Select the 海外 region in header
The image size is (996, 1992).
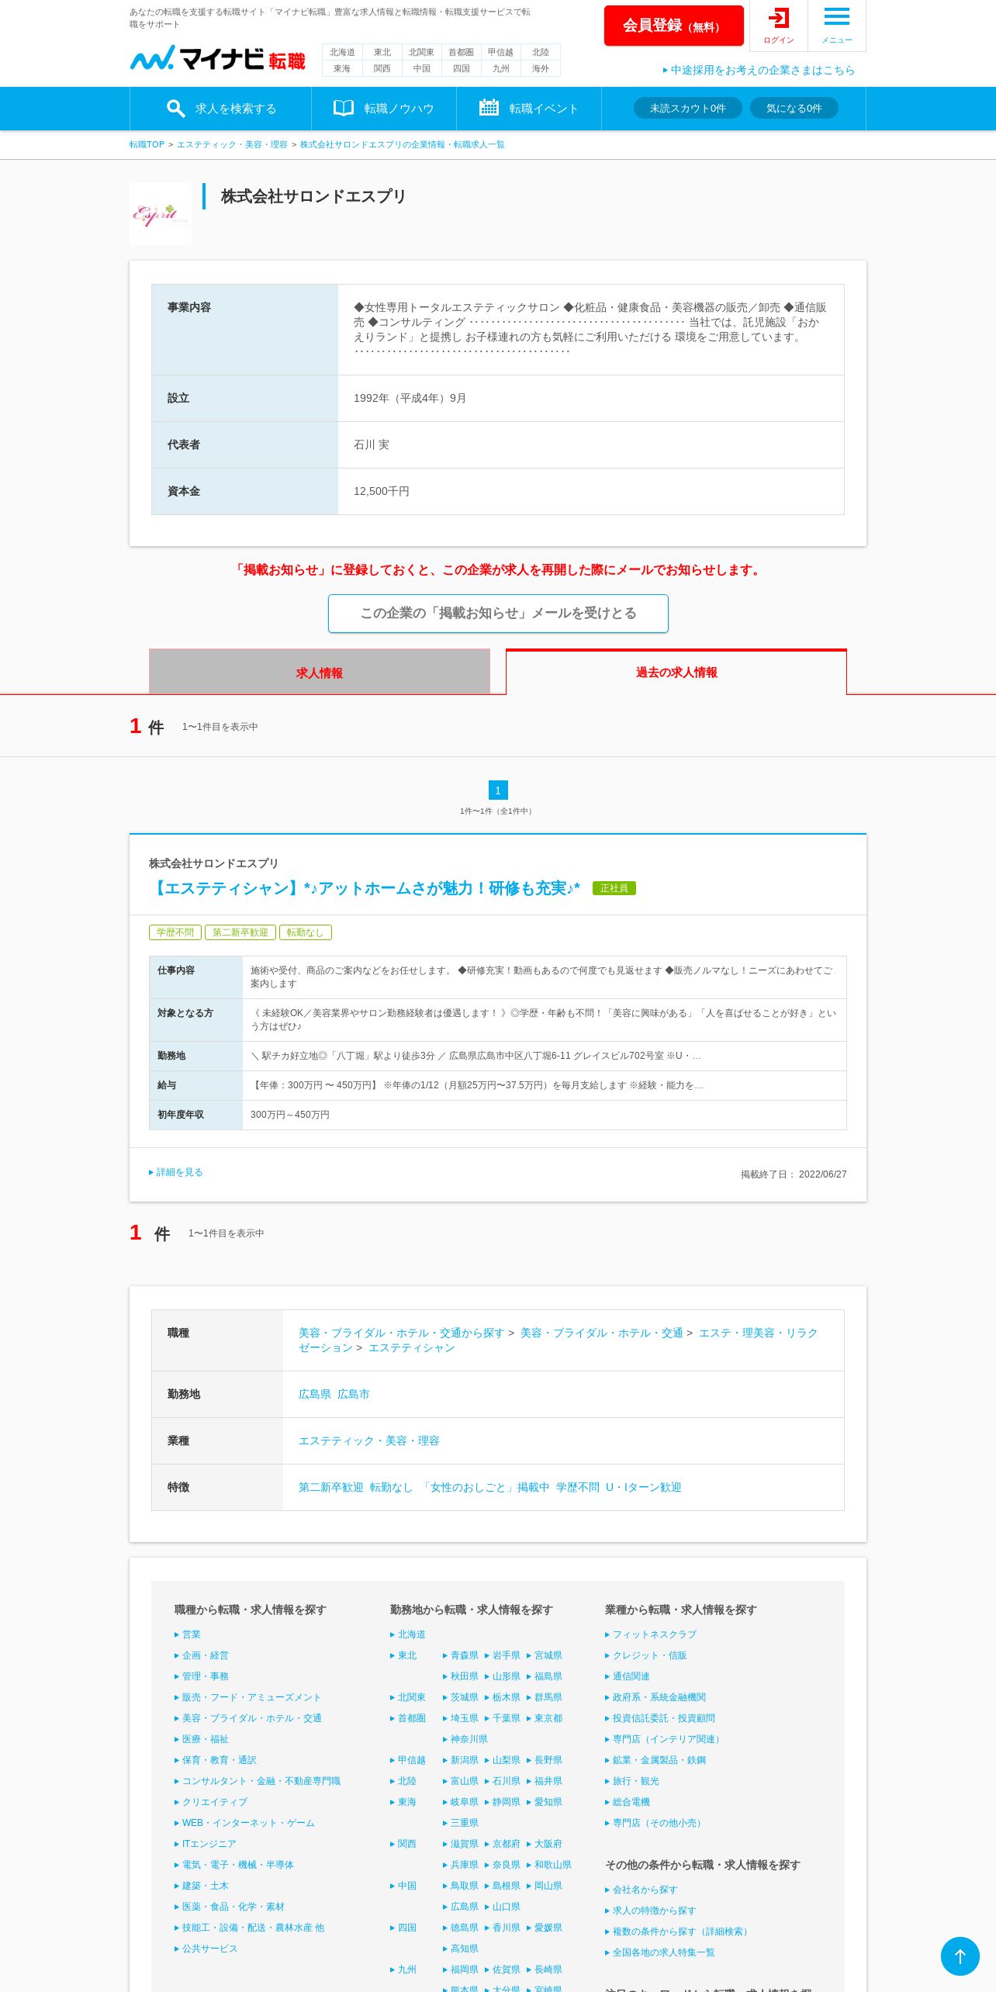click(540, 68)
